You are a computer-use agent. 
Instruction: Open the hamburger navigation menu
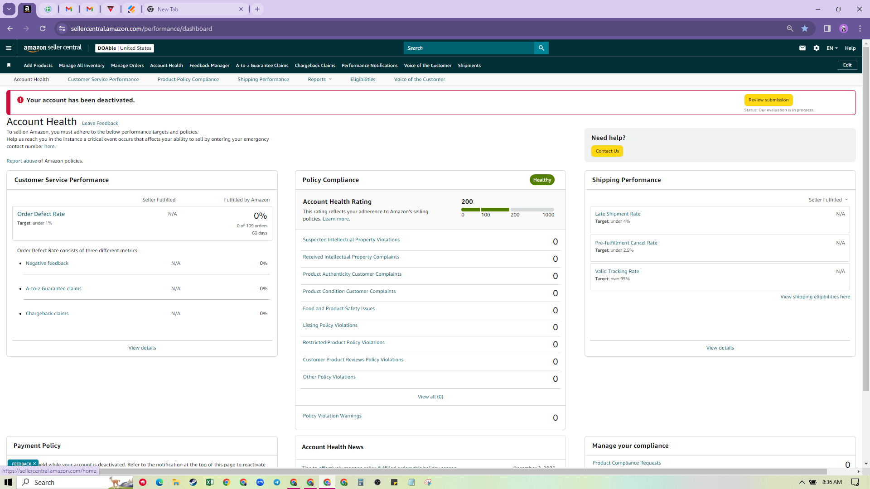(9, 48)
